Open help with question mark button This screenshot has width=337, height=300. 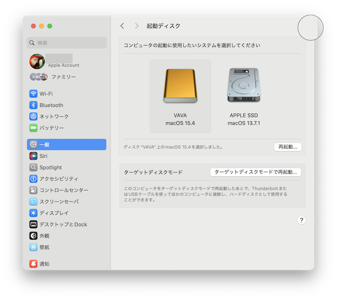[301, 220]
